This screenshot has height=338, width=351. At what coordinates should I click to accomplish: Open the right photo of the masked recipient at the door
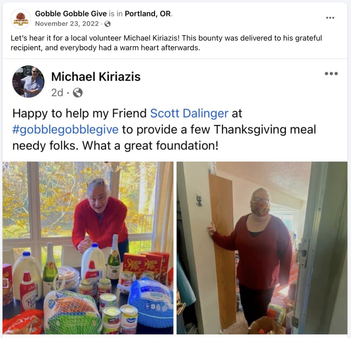click(x=262, y=248)
